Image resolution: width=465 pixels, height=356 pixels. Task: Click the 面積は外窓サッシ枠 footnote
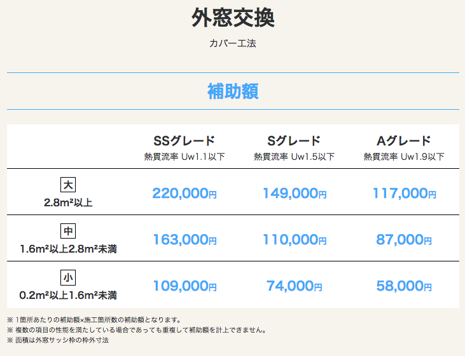point(58,340)
